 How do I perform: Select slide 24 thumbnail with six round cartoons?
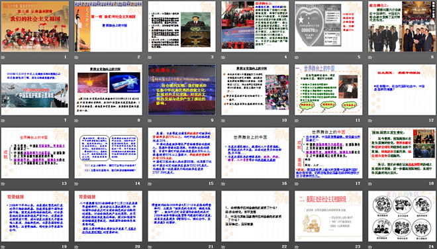pos(402,216)
